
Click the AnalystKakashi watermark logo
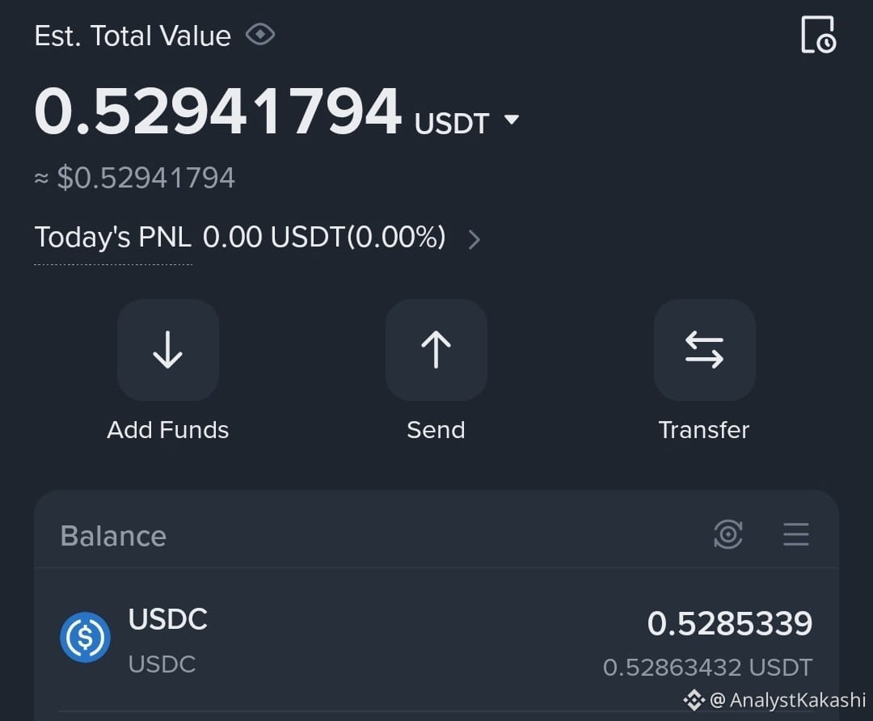tap(694, 700)
